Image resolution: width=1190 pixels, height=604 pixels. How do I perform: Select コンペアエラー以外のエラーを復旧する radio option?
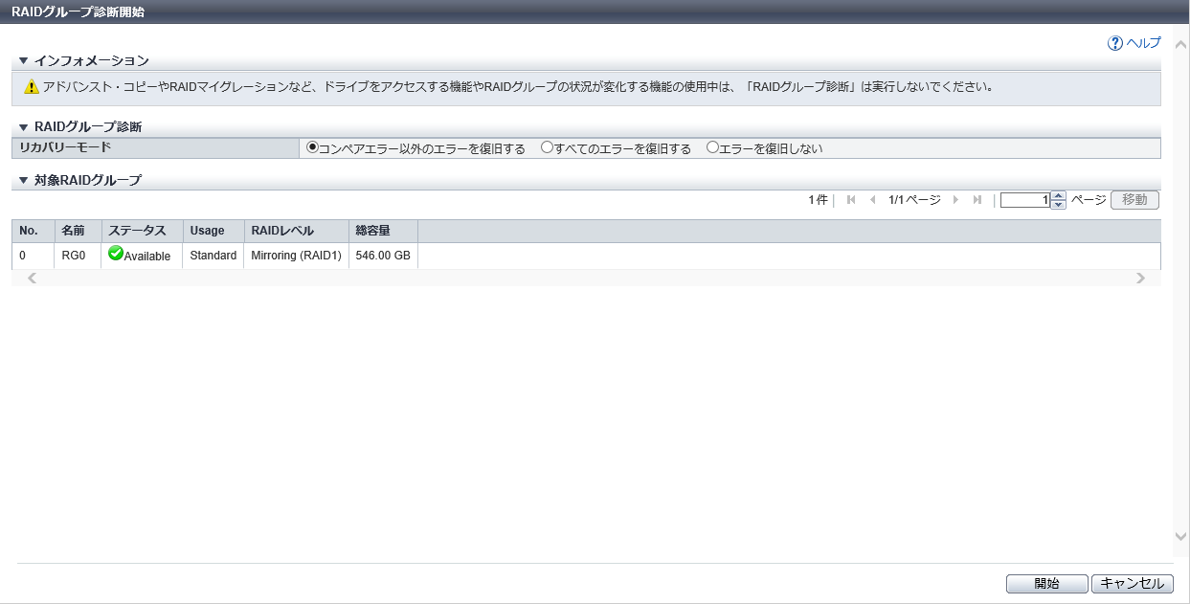click(312, 147)
